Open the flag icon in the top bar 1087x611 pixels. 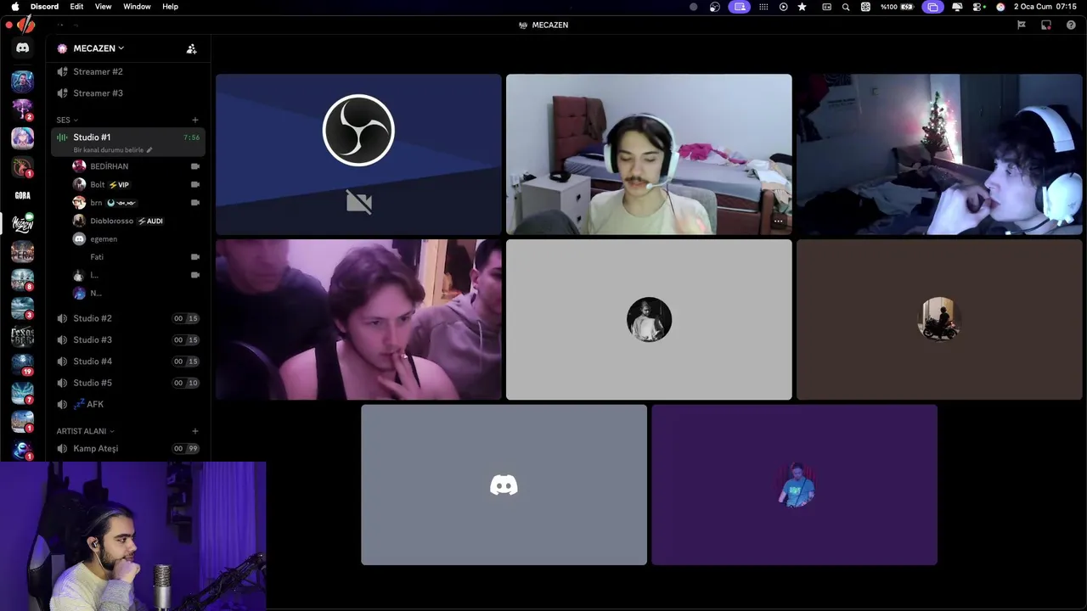tap(1022, 25)
